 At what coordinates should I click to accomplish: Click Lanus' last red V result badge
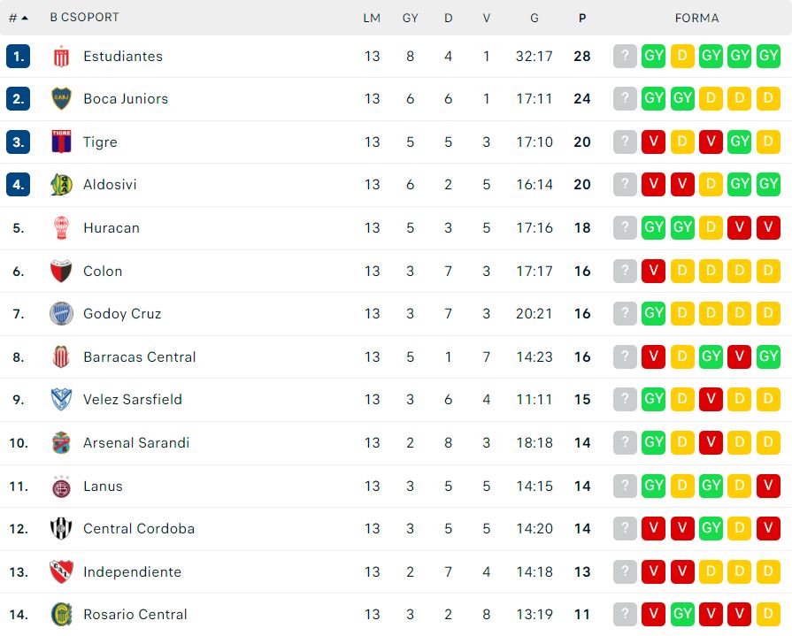[768, 486]
